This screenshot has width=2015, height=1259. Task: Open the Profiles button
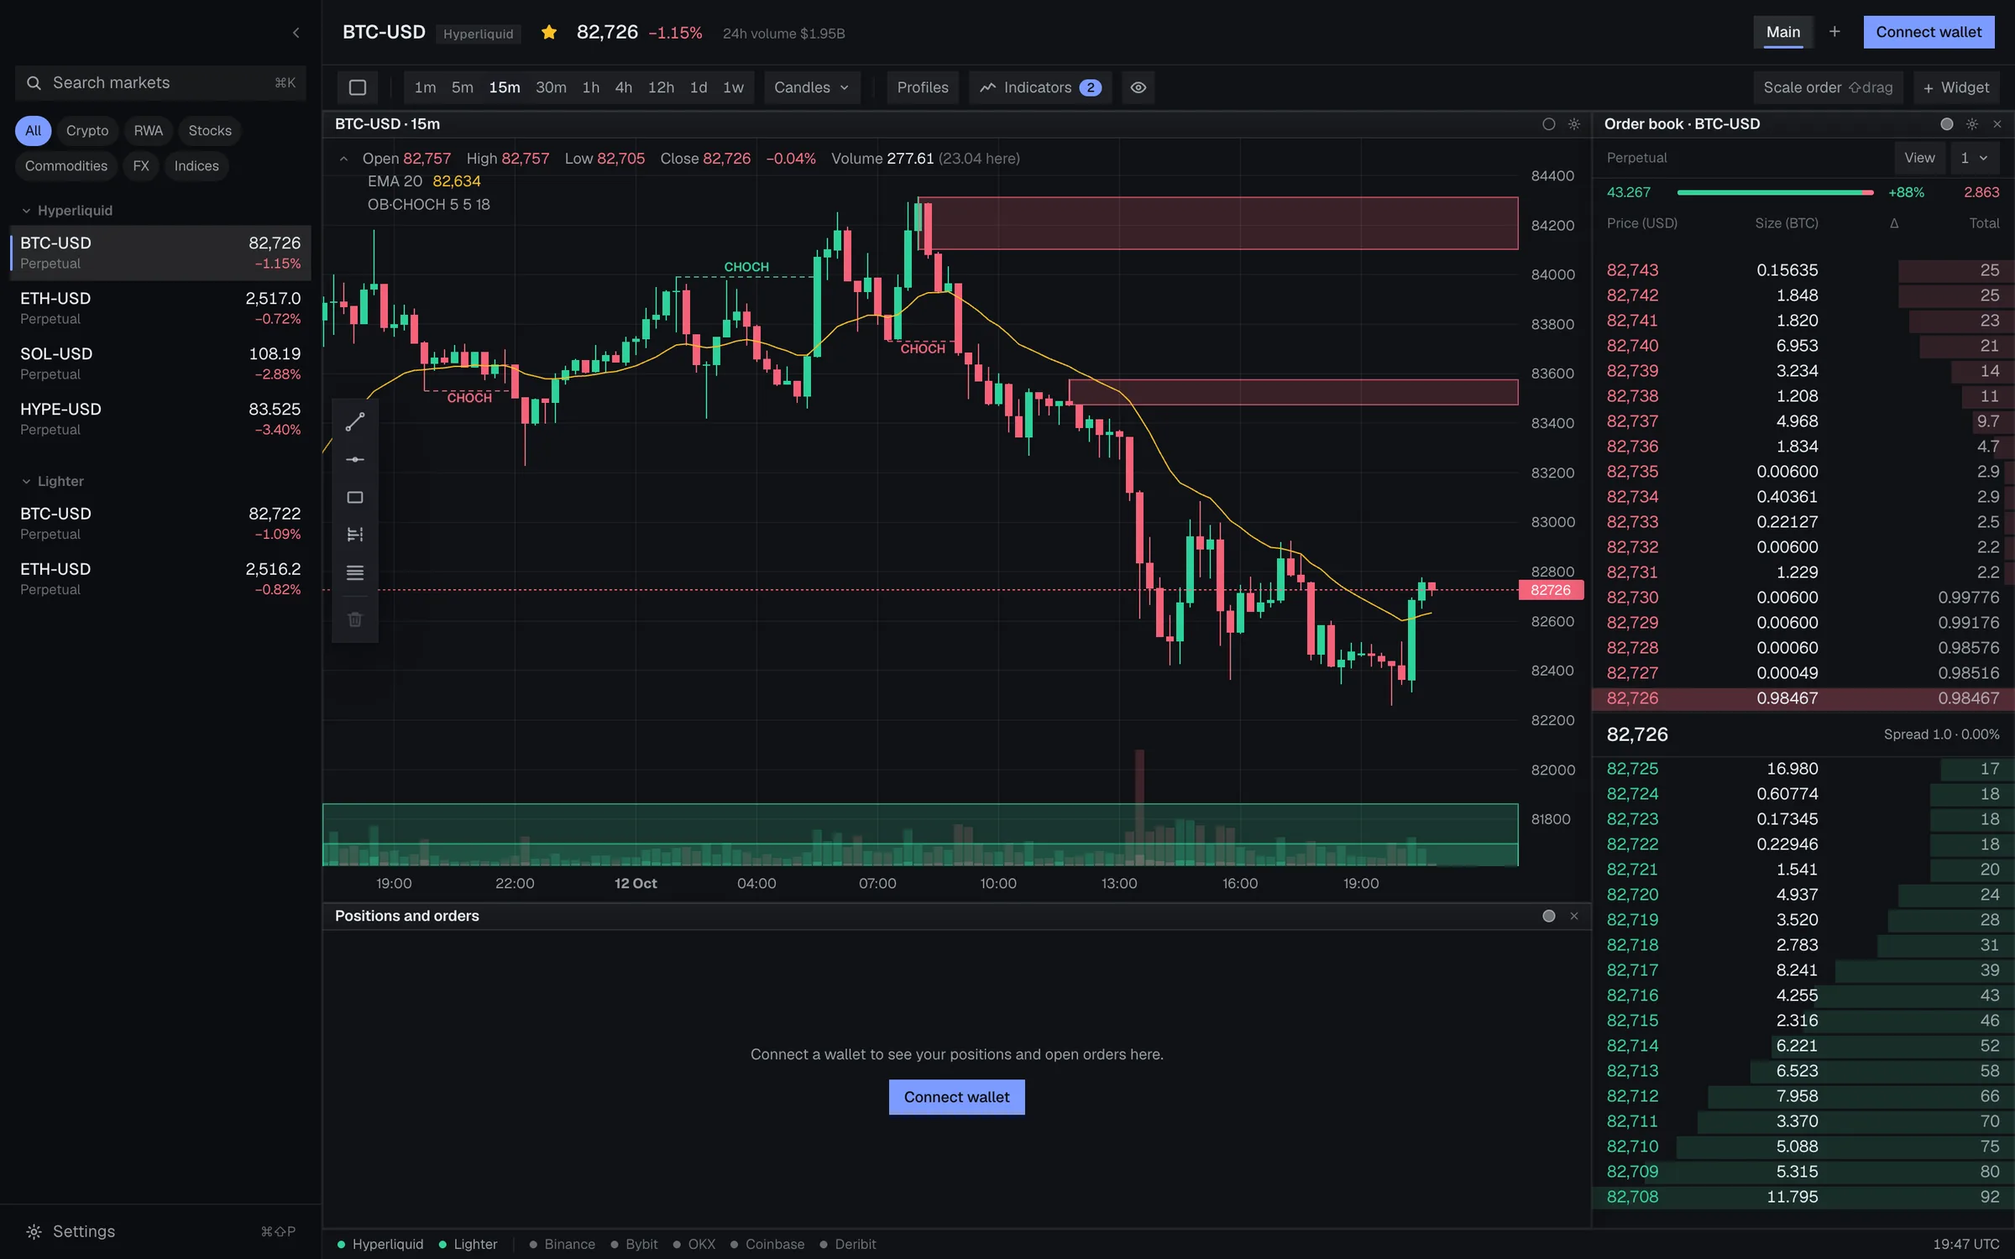tap(922, 87)
